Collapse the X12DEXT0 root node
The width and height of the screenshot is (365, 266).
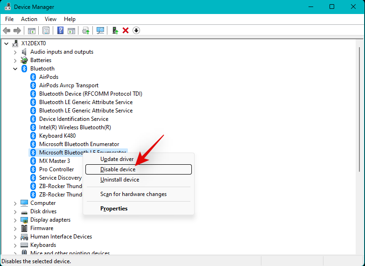click(7, 43)
